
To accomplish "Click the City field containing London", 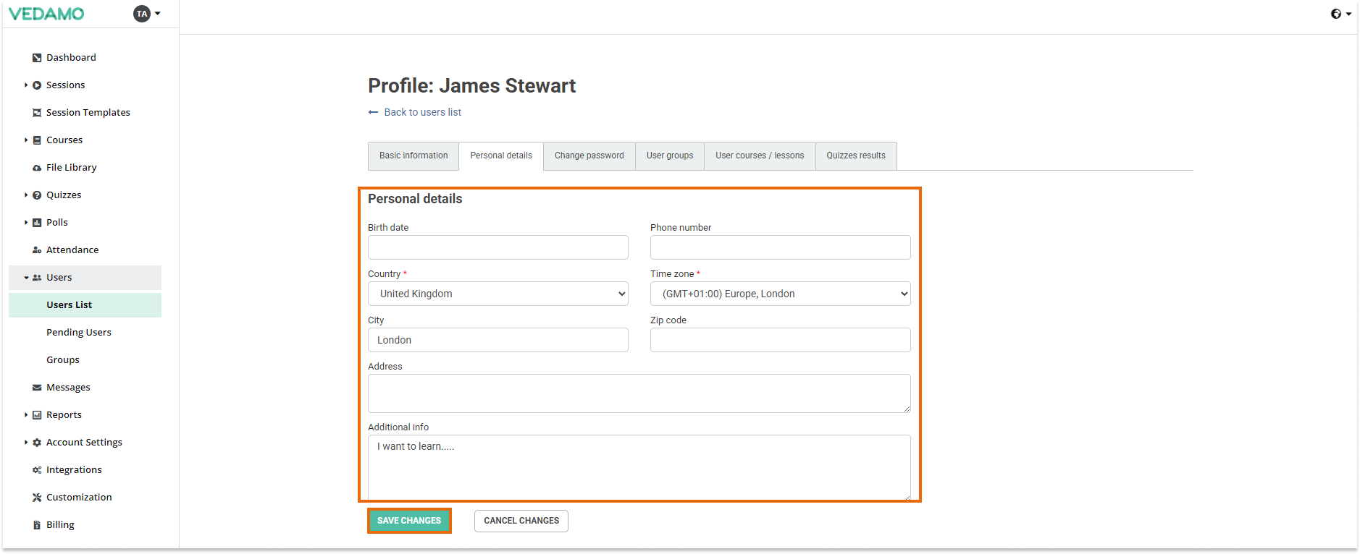I will coord(498,340).
